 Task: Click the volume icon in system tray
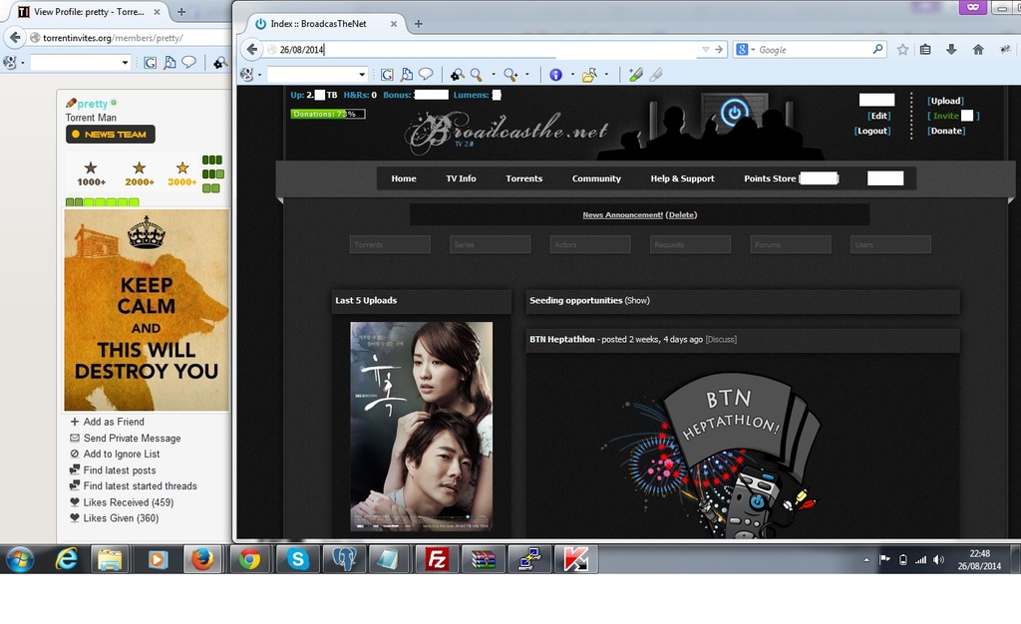938,559
